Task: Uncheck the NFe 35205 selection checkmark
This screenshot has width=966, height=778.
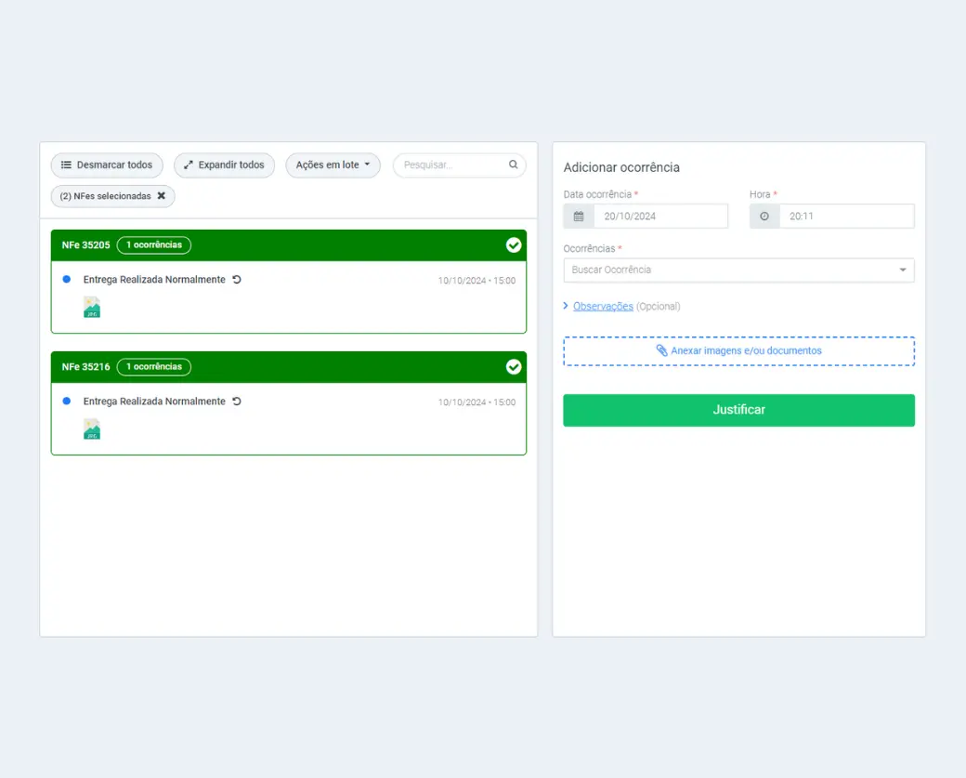Action: coord(514,245)
